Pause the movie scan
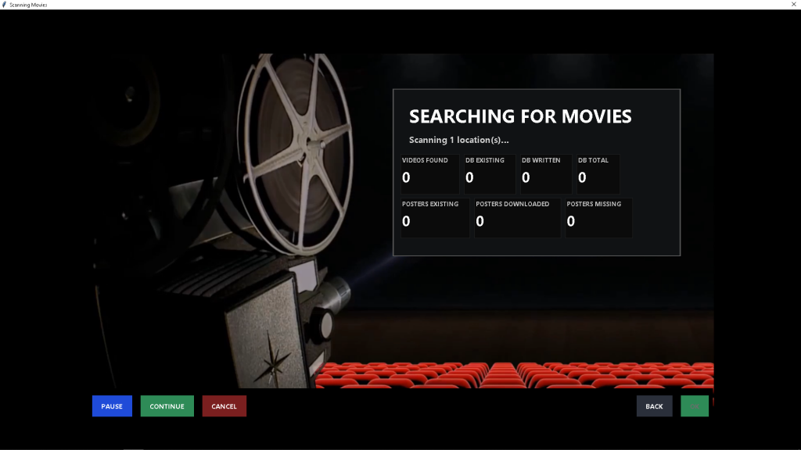This screenshot has height=450, width=801. click(112, 406)
